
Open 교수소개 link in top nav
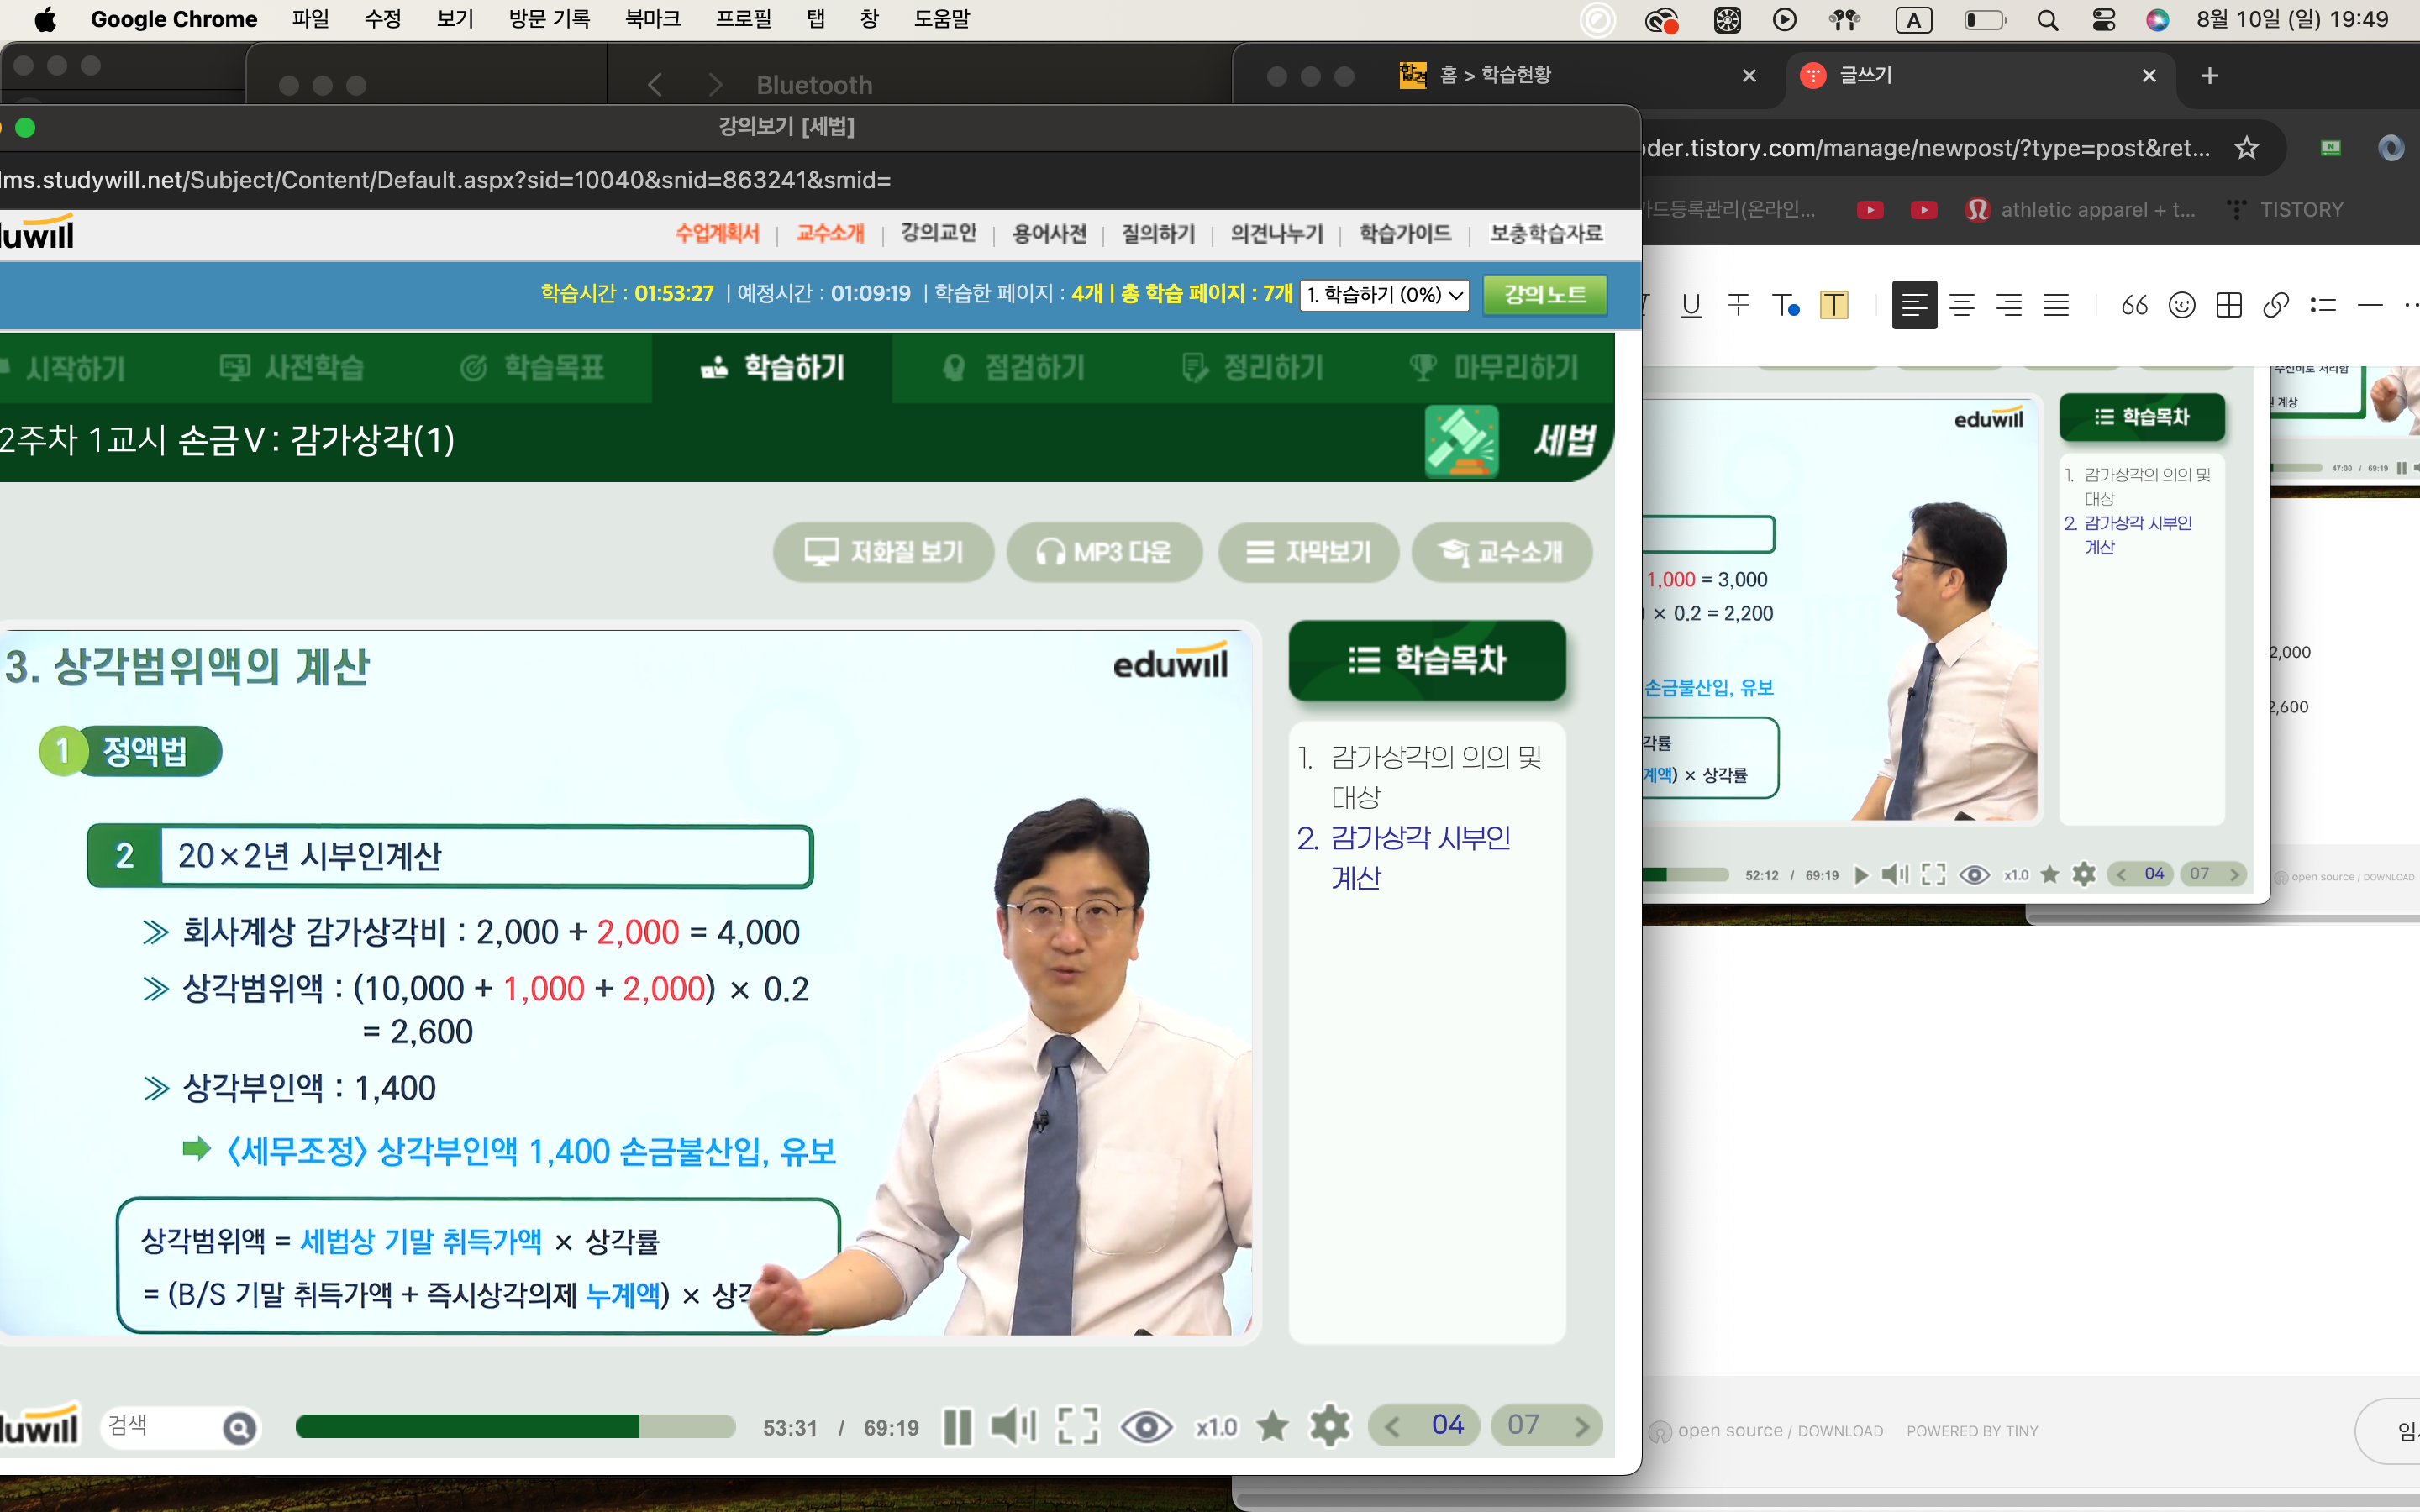[x=830, y=233]
